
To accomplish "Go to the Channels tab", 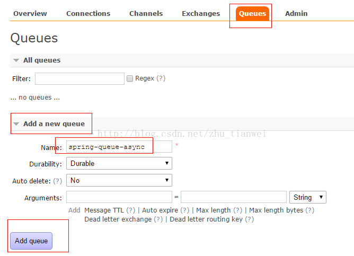I will point(146,14).
